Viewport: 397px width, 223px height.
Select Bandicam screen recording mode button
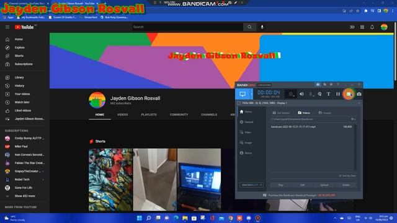click(243, 94)
